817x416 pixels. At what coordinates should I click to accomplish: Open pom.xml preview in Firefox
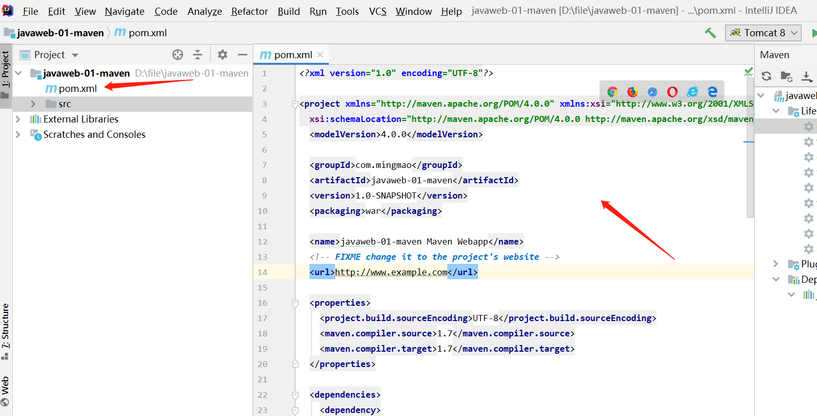click(x=633, y=92)
